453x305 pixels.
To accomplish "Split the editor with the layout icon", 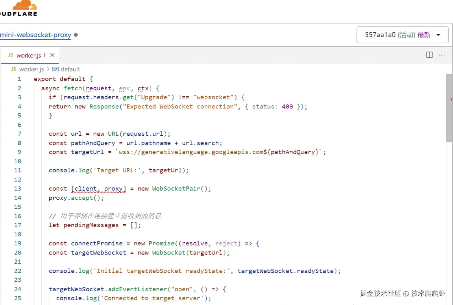I will (429, 55).
